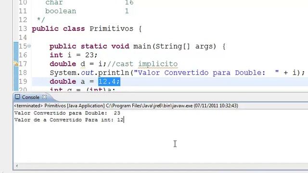Click line number 19 in gutter
This screenshot has width=308, height=173.
[23, 81]
